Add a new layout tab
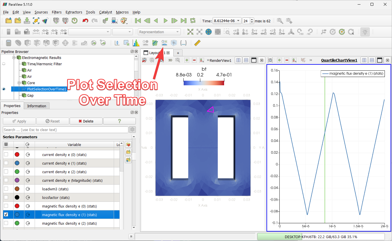This screenshot has width=392, height=241. [178, 53]
